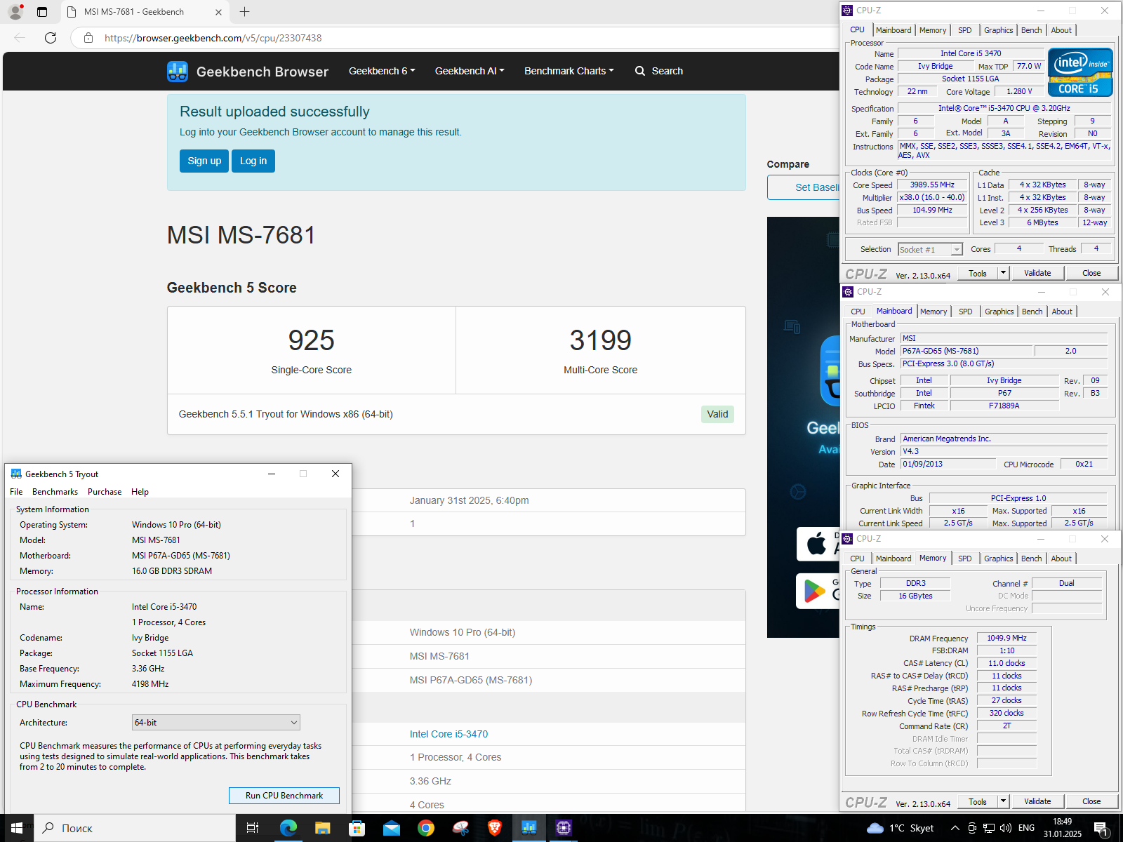Go back in the browser

point(20,38)
